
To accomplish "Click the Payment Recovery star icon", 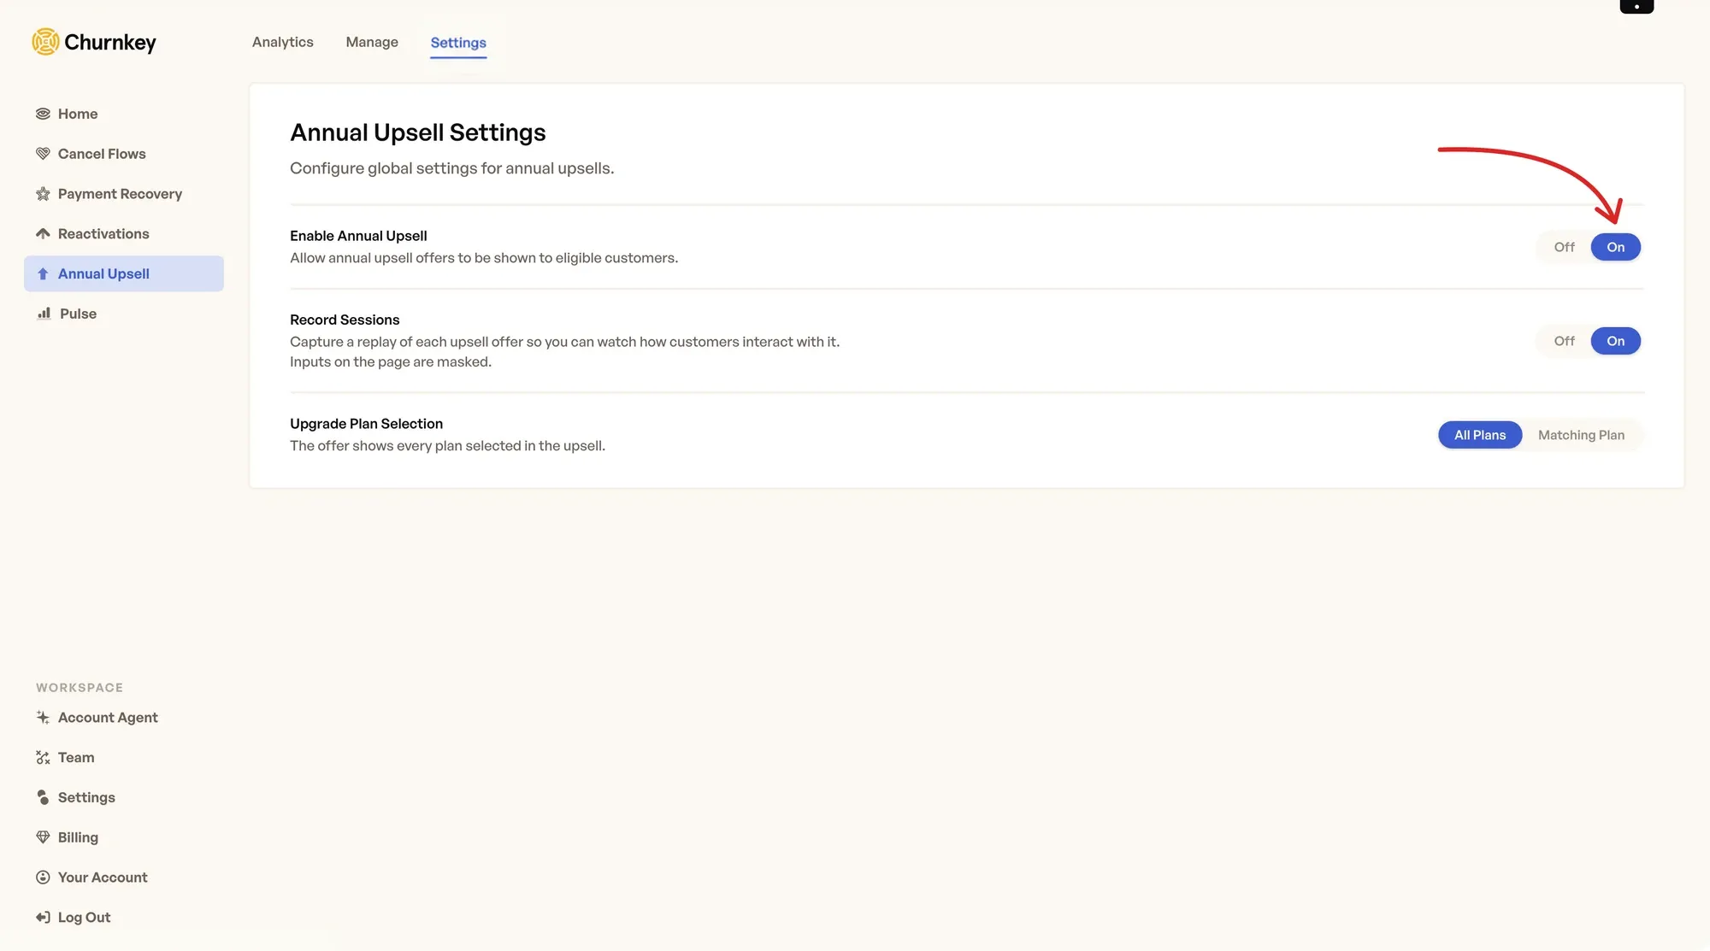I will click(43, 194).
